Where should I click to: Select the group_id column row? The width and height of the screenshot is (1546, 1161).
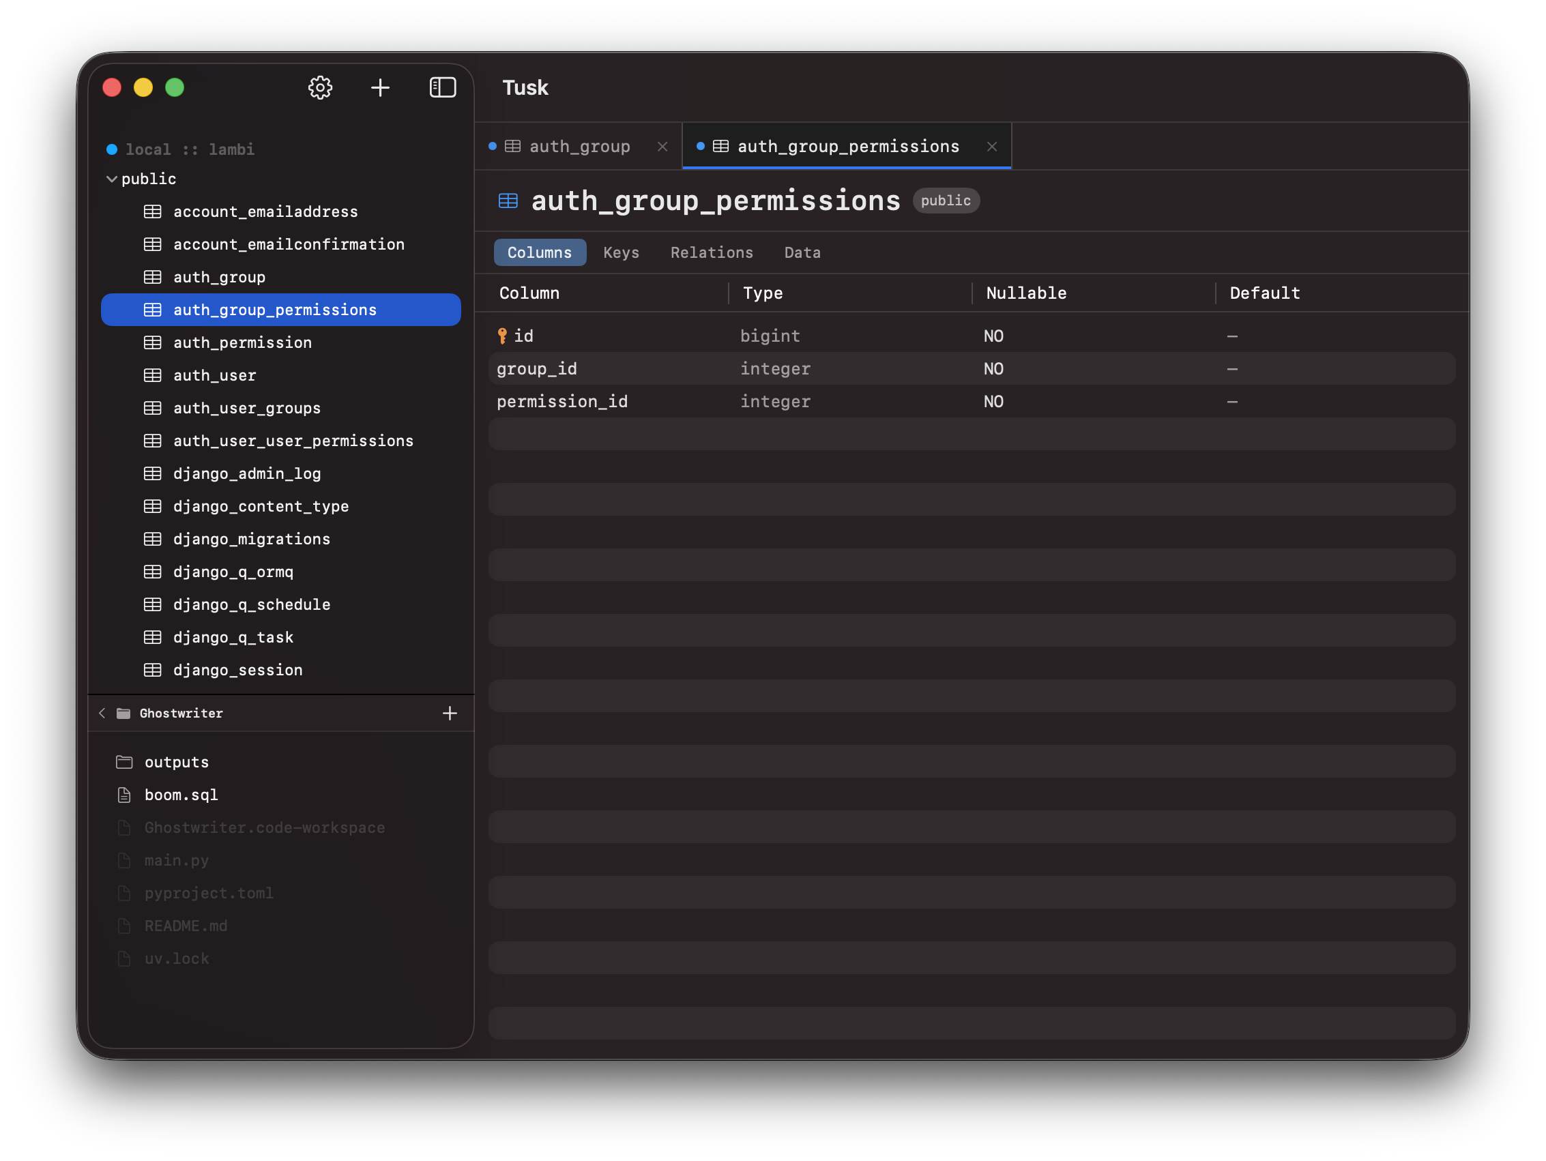tap(537, 368)
